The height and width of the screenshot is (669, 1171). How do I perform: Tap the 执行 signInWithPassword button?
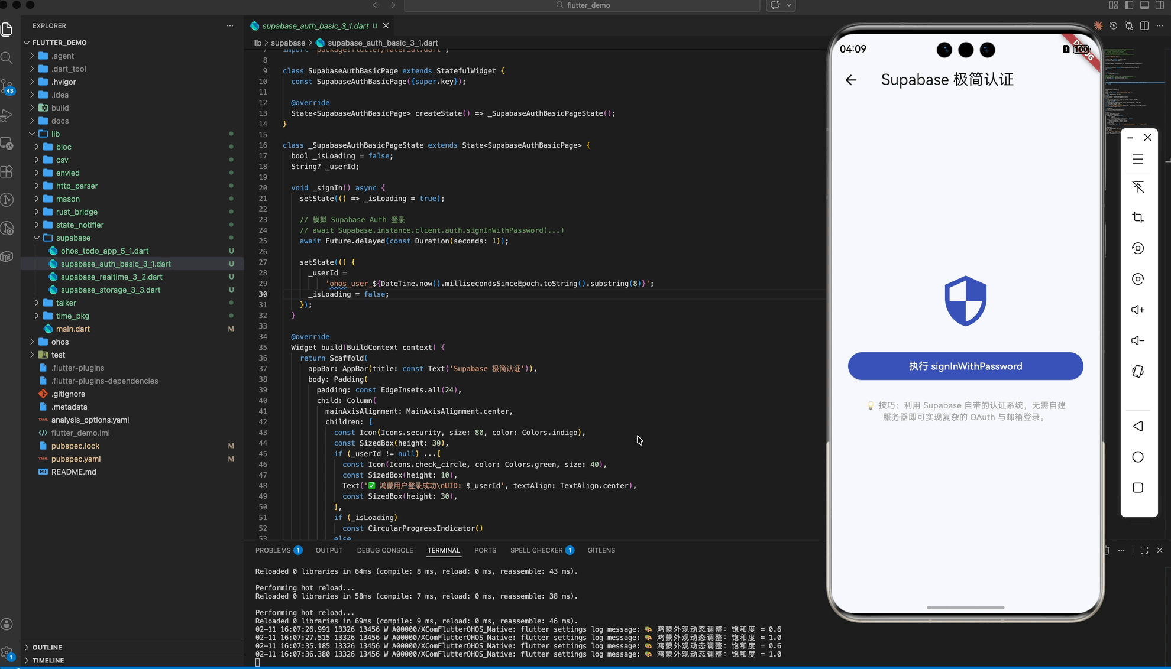click(965, 366)
